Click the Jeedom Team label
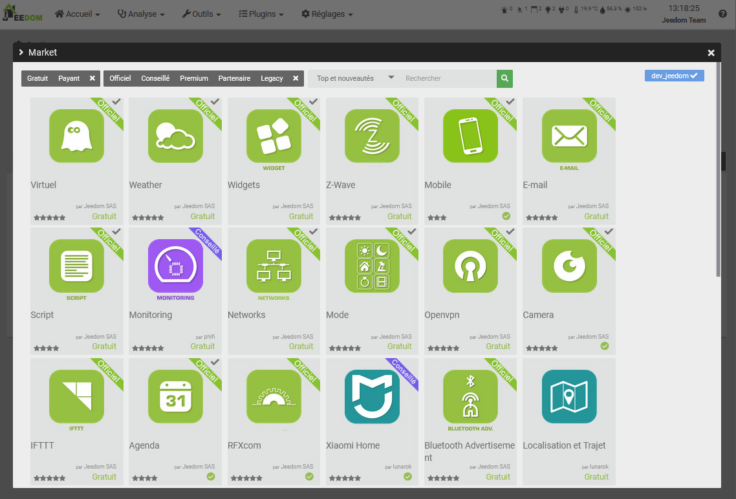Screen dimensions: 736x499 tap(684, 20)
